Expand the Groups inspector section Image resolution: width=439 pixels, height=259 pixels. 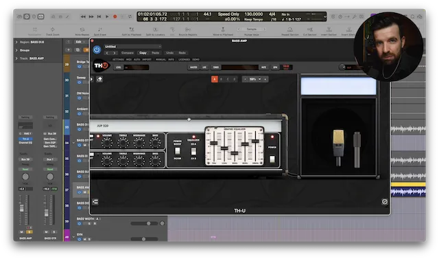16,50
